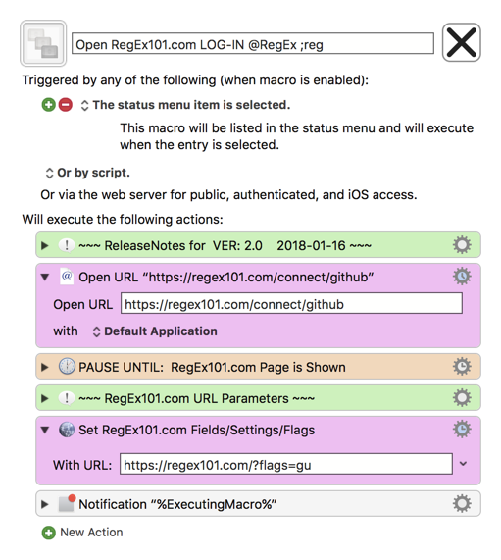Open gear menu for PAUSE UNTIL action
The height and width of the screenshot is (560, 501).
pyautogui.click(x=462, y=367)
